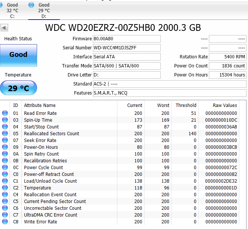Click raw value 00000002DE32
248x229 pixels.
[x=221, y=181]
